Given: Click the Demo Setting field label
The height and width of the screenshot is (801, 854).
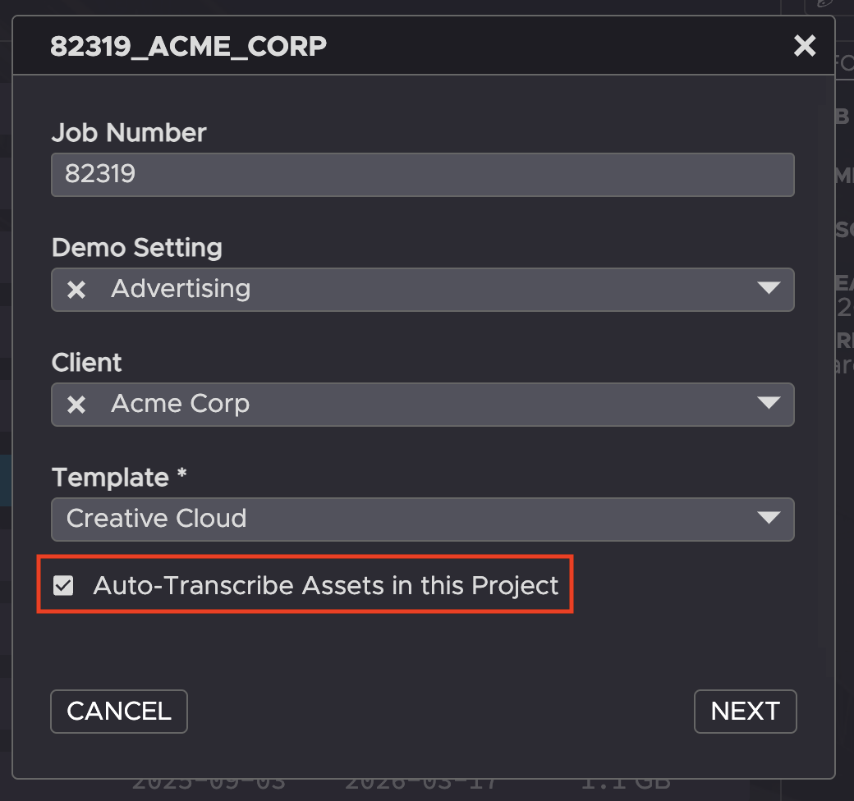Looking at the screenshot, I should click(x=136, y=247).
